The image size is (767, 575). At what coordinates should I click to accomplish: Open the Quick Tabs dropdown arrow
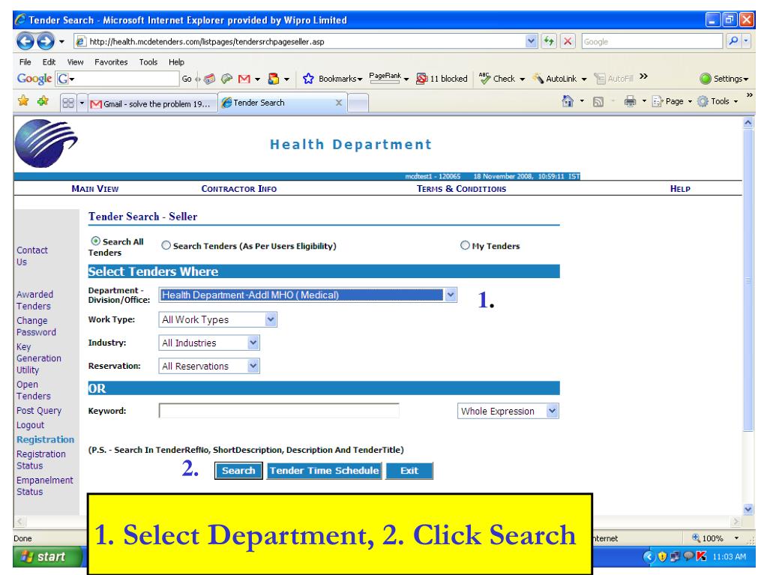[x=82, y=103]
